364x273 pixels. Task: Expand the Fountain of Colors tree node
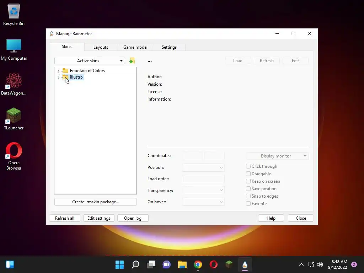(58, 71)
